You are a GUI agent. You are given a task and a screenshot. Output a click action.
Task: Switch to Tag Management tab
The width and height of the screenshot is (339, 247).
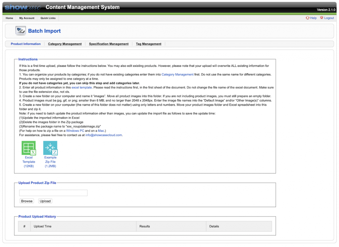(149, 44)
